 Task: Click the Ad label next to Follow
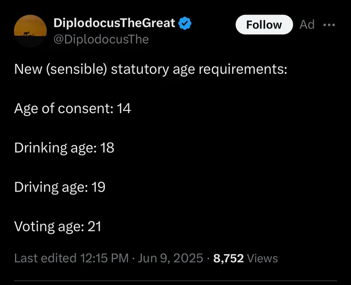pos(307,24)
